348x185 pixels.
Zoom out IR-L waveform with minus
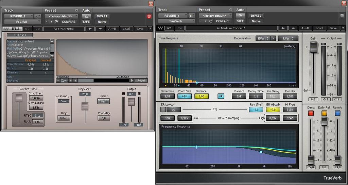click(58, 80)
